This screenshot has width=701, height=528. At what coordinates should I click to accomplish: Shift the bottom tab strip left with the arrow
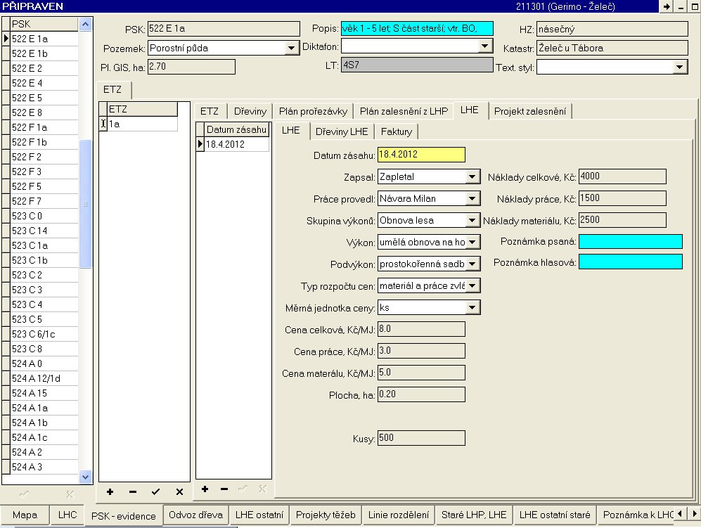tap(680, 514)
